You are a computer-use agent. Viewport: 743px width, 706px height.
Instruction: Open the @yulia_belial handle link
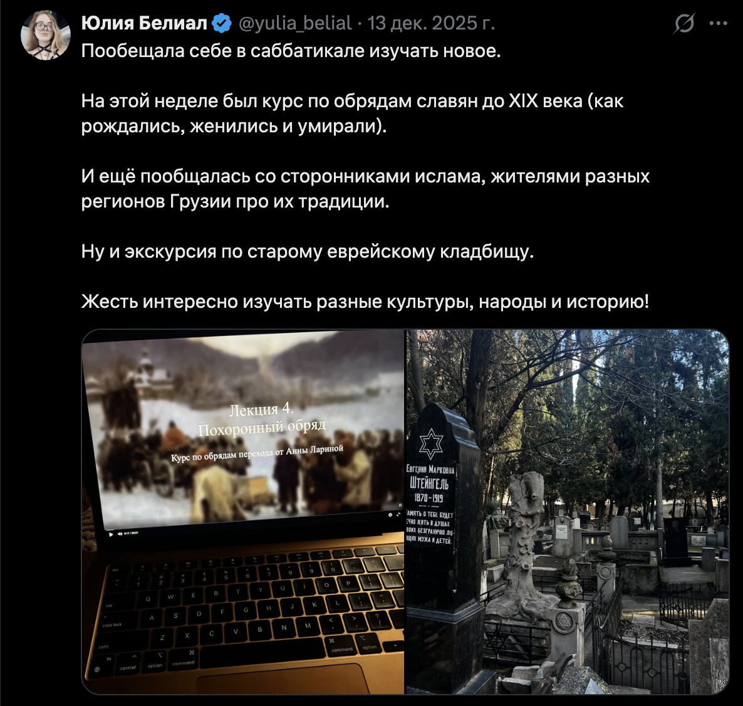(294, 23)
